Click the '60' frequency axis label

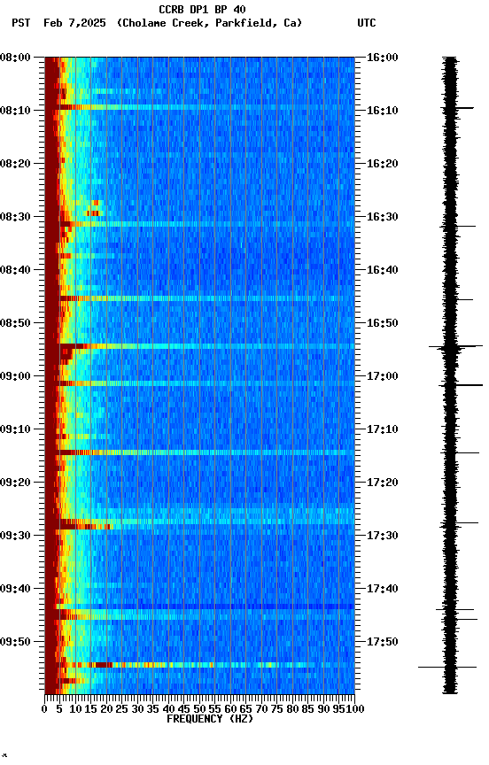pyautogui.click(x=230, y=710)
